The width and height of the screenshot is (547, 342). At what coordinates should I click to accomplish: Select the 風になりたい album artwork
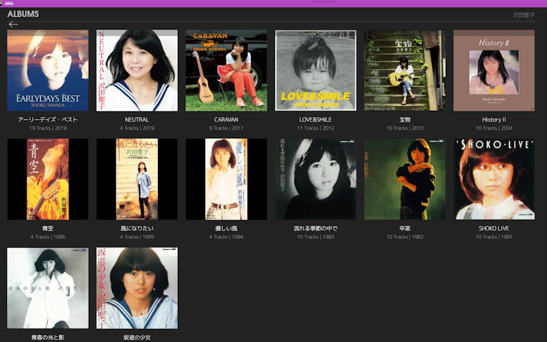click(137, 179)
